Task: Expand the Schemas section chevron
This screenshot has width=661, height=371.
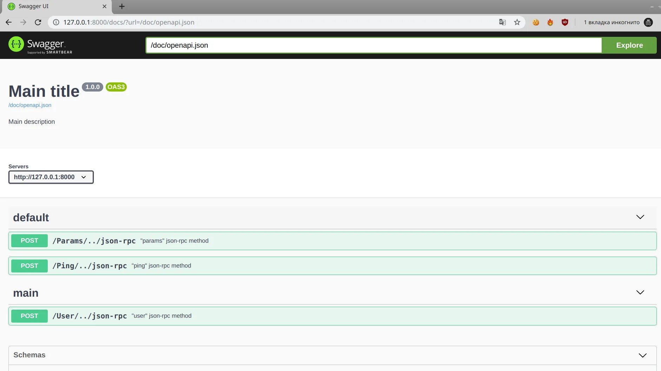Action: (642, 355)
